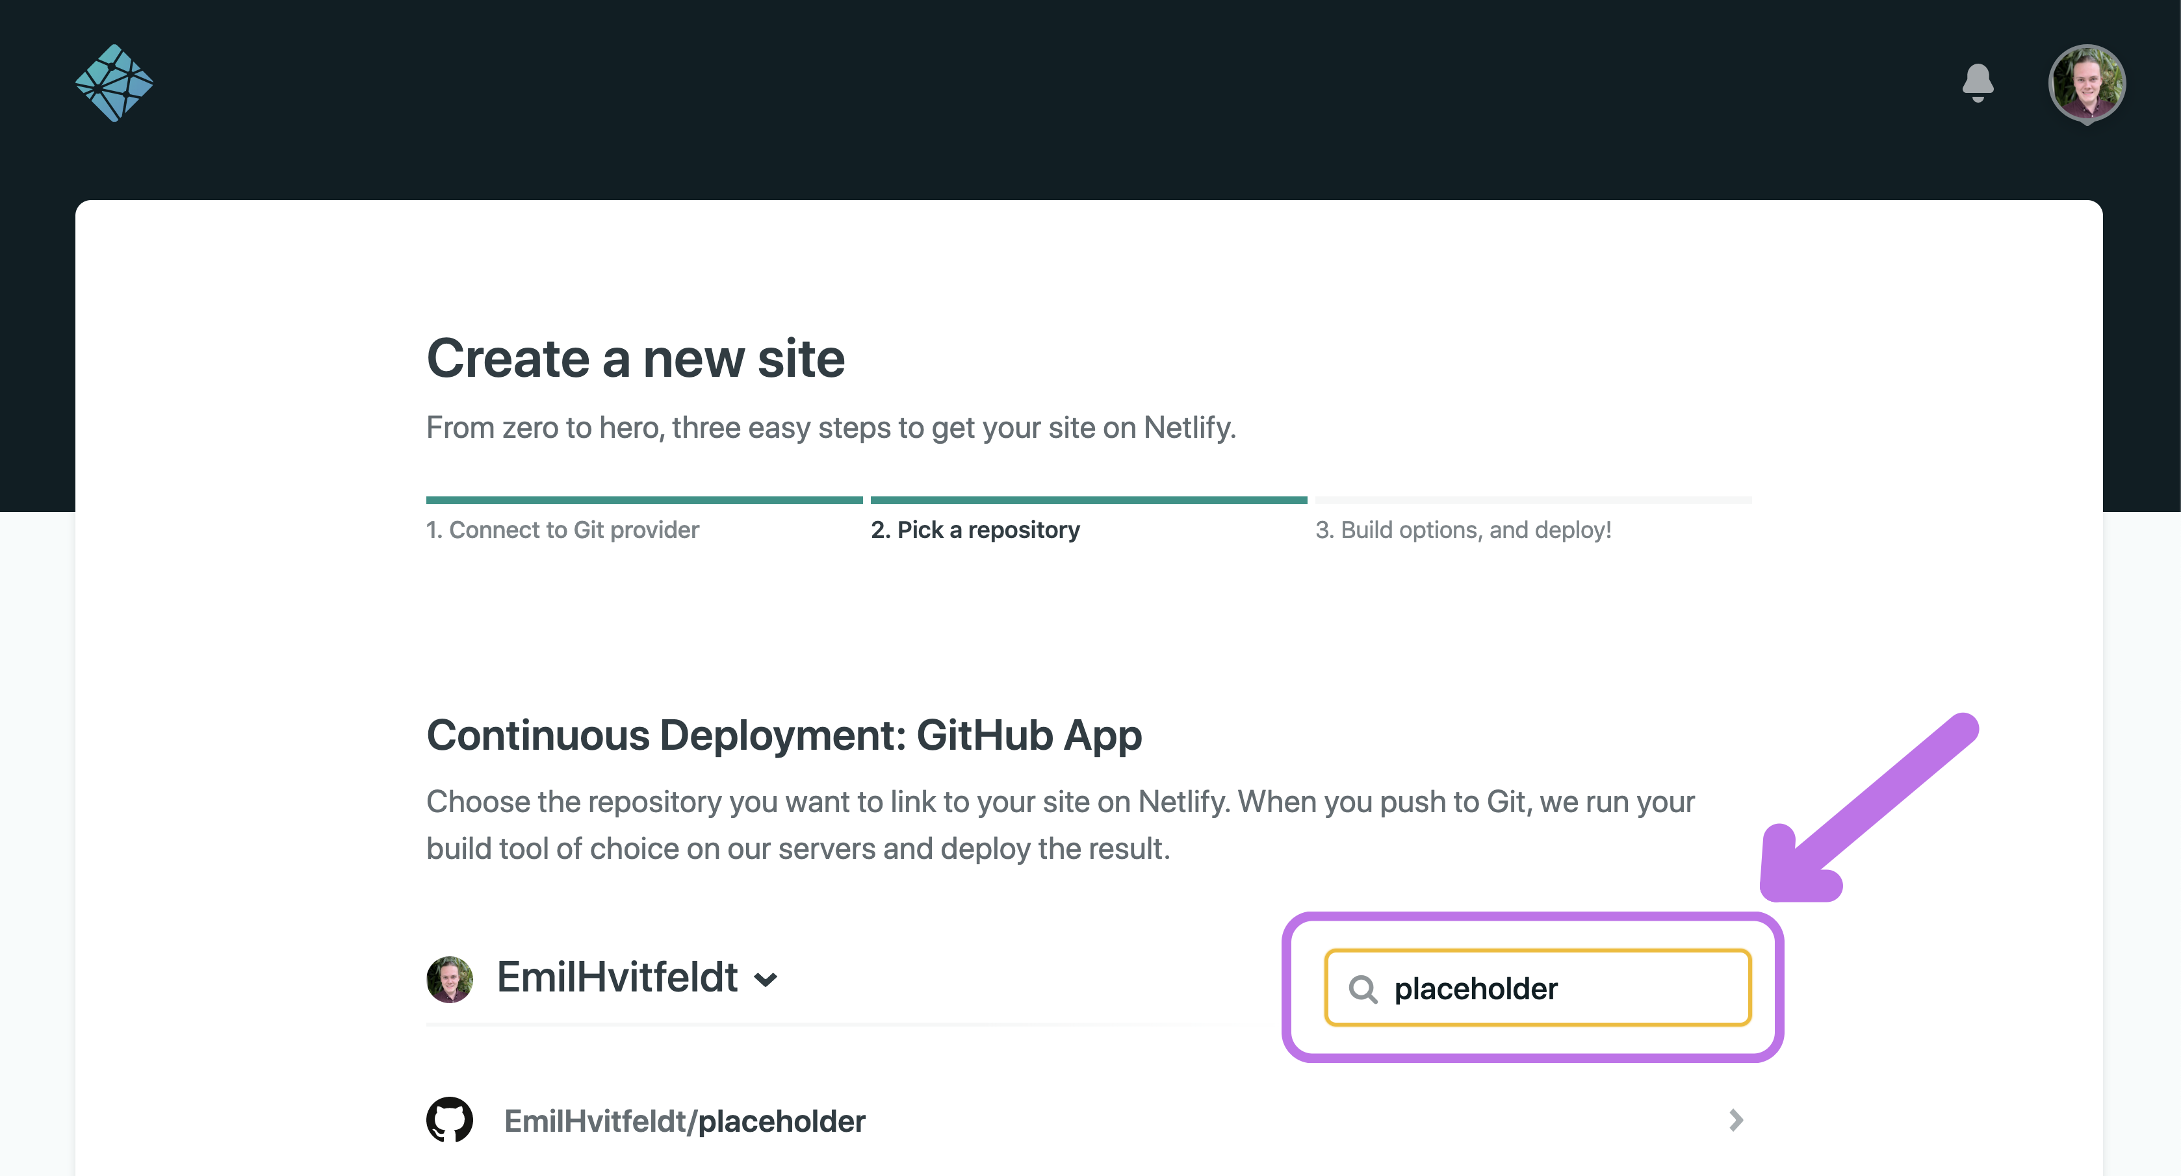Viewport: 2181px width, 1176px height.
Task: Click the magnifier icon in search box
Action: [x=1362, y=988]
